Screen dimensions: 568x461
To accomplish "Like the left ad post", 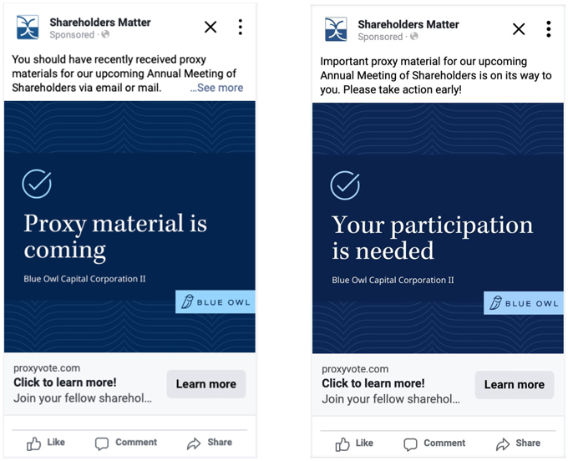I will 46,443.
